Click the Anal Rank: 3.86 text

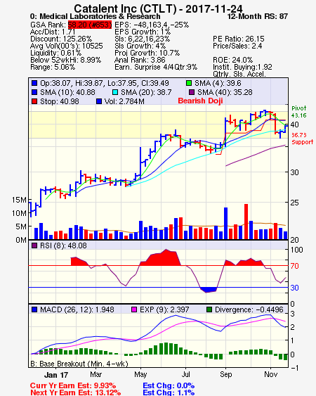tap(140, 60)
